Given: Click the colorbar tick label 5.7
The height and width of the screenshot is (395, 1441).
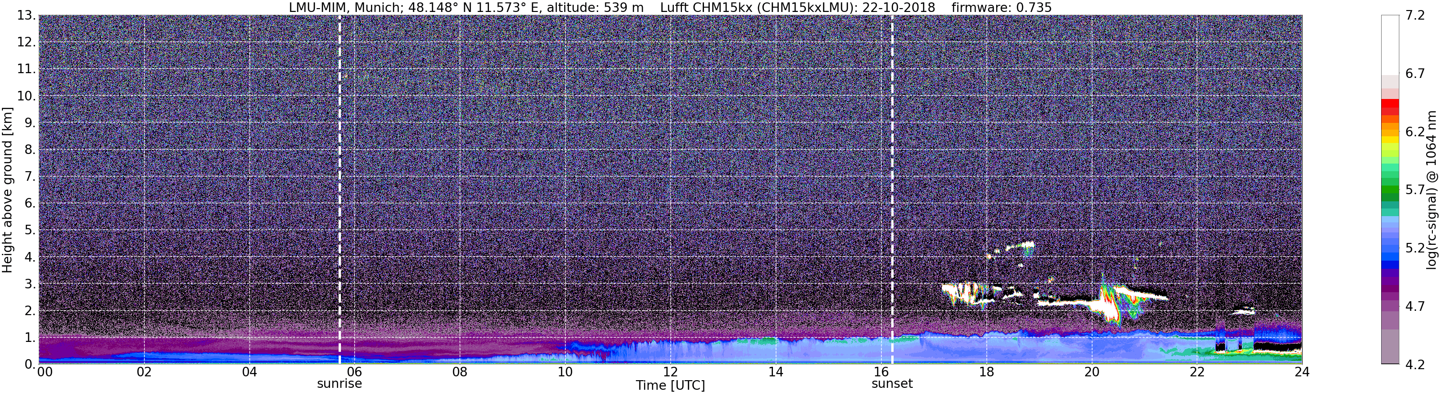Looking at the screenshot, I should point(1415,190).
